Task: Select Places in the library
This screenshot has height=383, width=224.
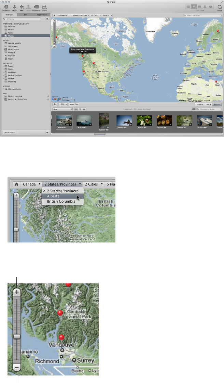Action: click(26, 36)
